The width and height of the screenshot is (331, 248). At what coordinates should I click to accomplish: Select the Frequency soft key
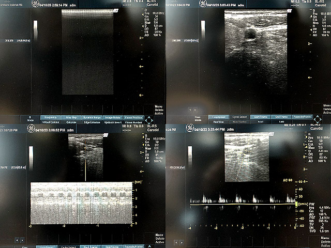(x=51, y=117)
